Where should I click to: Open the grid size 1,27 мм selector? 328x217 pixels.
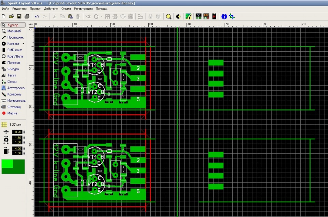[x=12, y=125]
